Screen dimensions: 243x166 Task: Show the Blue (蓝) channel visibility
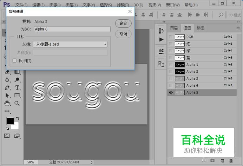(171, 58)
